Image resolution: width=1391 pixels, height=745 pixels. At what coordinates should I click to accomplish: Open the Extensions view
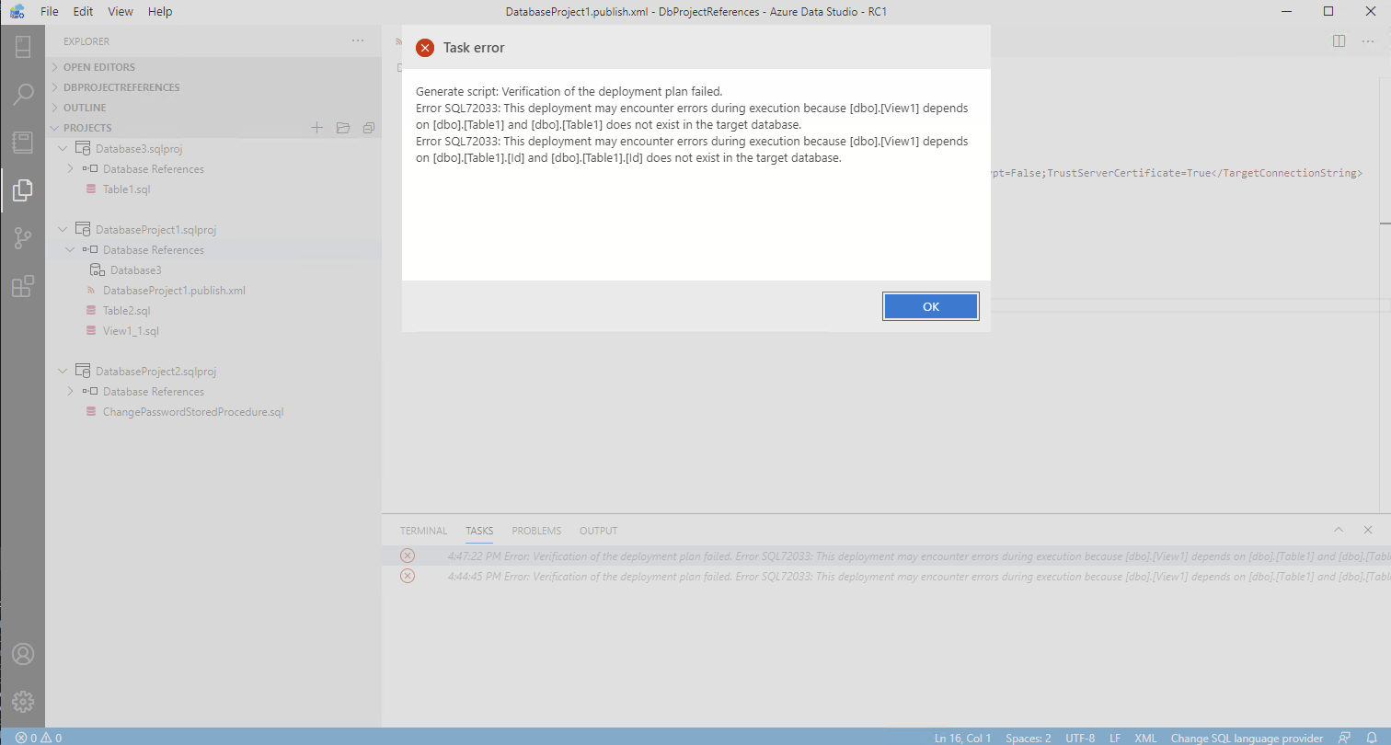tap(22, 286)
